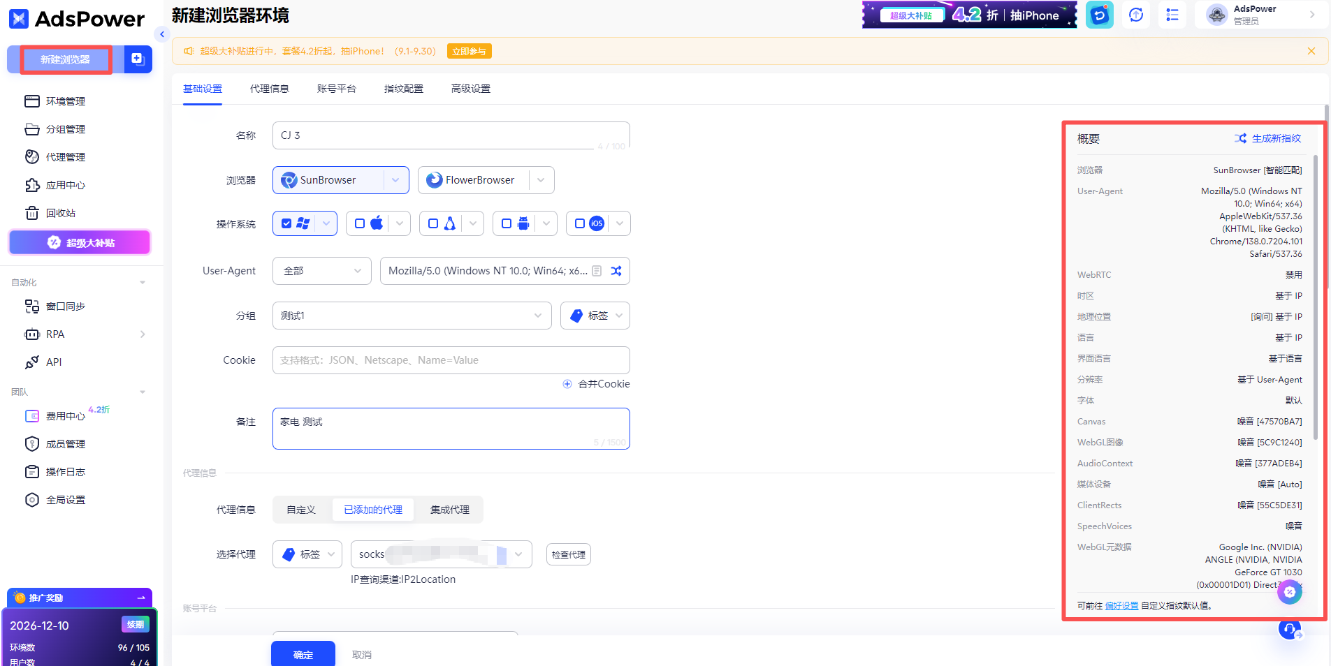This screenshot has height=666, width=1331.
Task: Switch to 基础设置 tab
Action: (x=203, y=89)
